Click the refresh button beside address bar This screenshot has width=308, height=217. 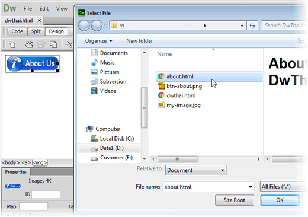pos(252,25)
